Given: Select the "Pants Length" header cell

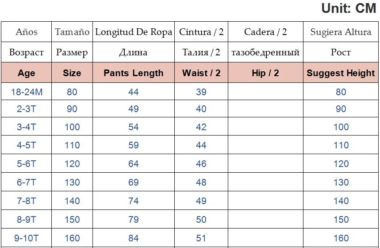Looking at the screenshot, I should (134, 73).
